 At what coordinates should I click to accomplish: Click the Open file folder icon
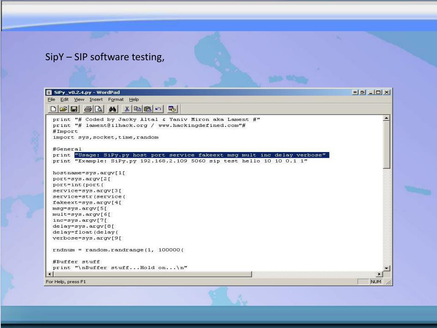(x=64, y=109)
